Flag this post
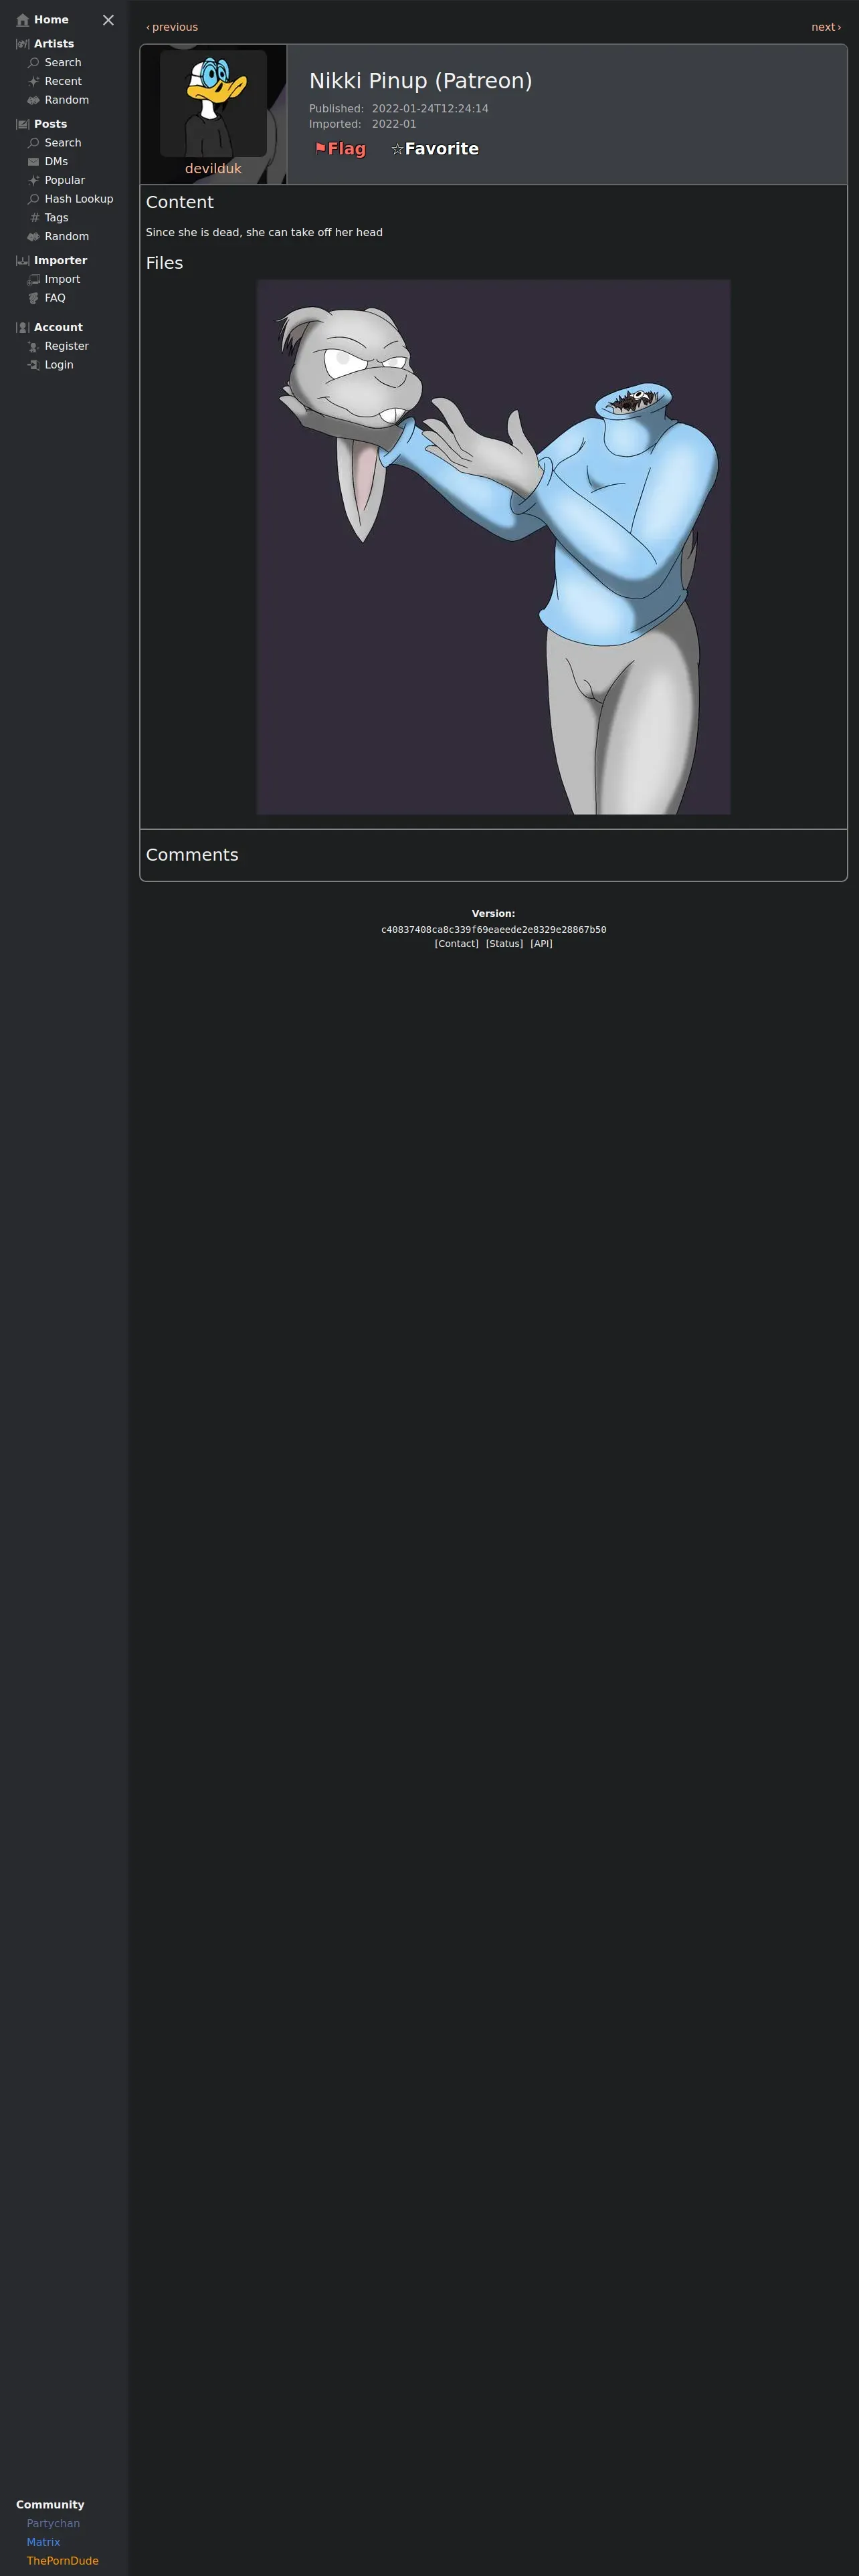Image resolution: width=859 pixels, height=2576 pixels. (x=340, y=149)
